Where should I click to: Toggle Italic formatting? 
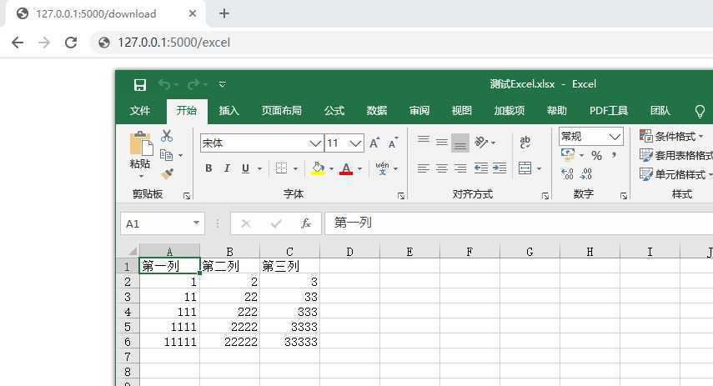tap(227, 168)
